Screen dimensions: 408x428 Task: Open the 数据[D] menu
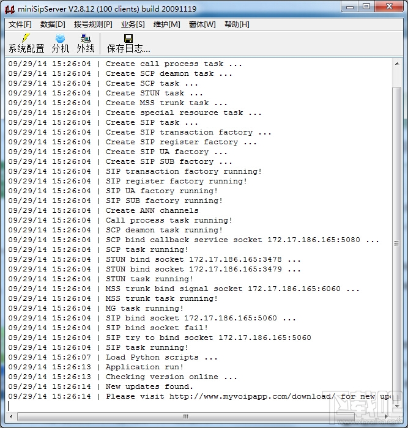click(x=53, y=24)
